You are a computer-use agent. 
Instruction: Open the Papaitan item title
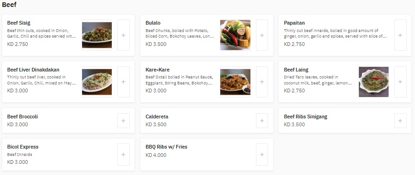pyautogui.click(x=294, y=23)
